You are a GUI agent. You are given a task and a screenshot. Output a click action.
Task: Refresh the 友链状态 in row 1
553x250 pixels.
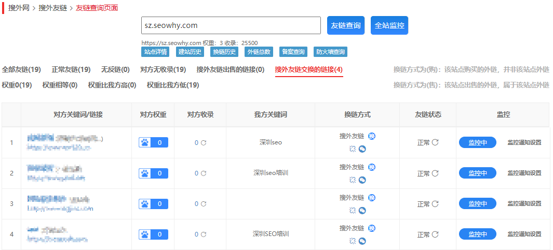435,142
